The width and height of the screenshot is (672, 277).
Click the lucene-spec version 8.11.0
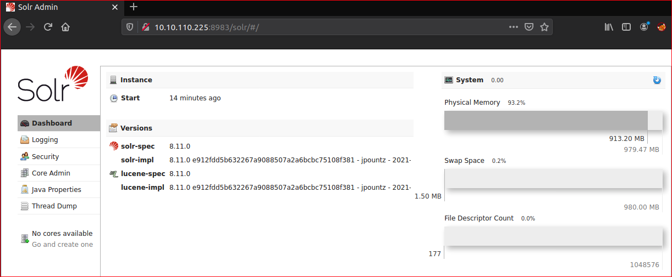[x=180, y=174]
